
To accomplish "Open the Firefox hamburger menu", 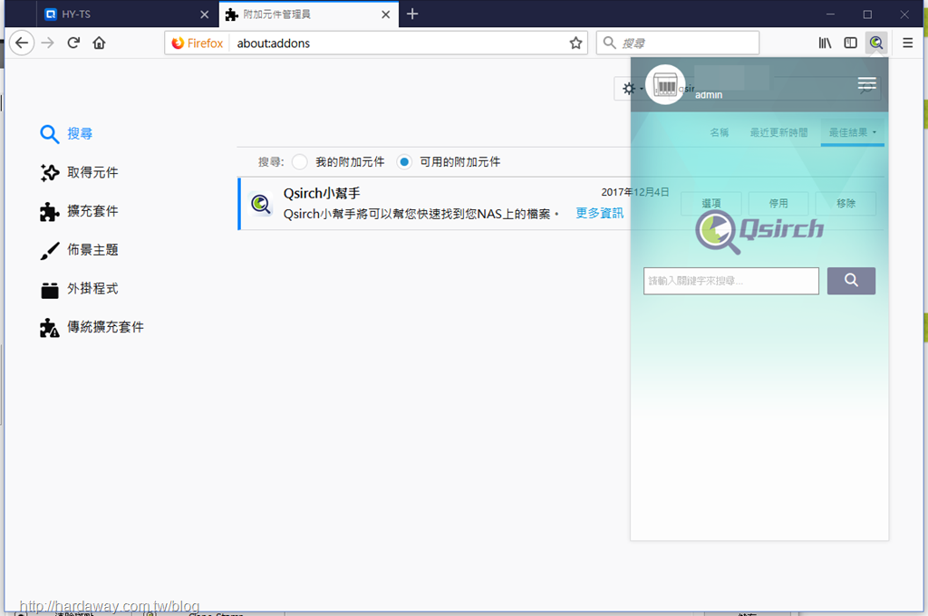I will click(907, 43).
